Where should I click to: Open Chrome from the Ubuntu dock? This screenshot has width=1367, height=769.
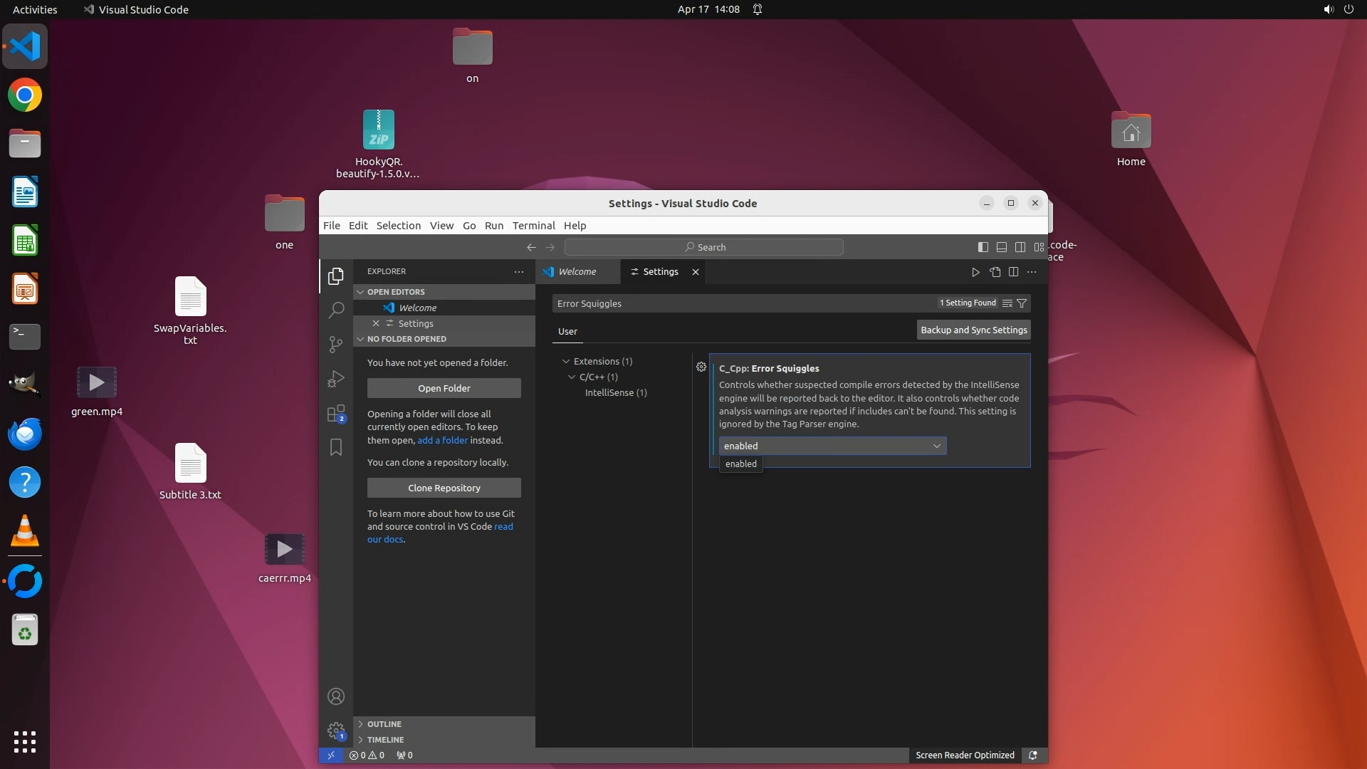[25, 95]
